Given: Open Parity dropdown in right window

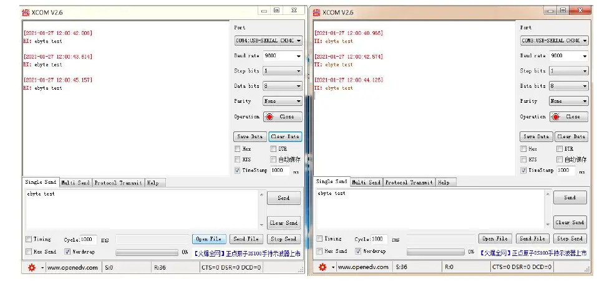Looking at the screenshot, I should point(569,102).
